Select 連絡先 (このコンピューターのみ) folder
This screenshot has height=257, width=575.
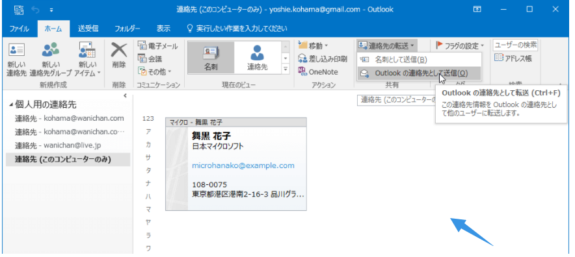(68, 159)
